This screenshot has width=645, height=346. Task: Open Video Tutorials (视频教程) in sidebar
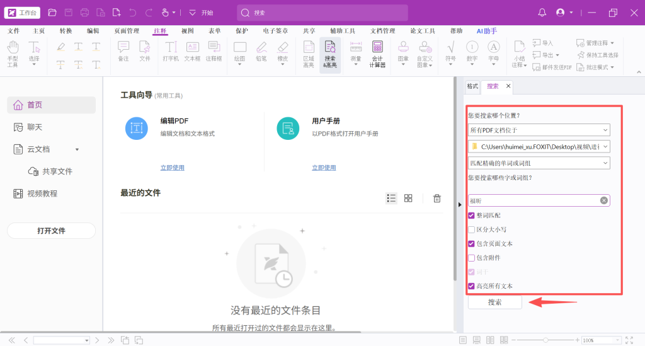(36, 193)
